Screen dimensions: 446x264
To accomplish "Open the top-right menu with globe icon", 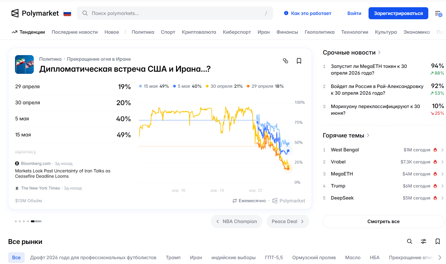I will coord(438,14).
